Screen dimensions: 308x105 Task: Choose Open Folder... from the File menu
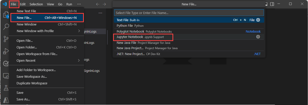coord(47,47)
